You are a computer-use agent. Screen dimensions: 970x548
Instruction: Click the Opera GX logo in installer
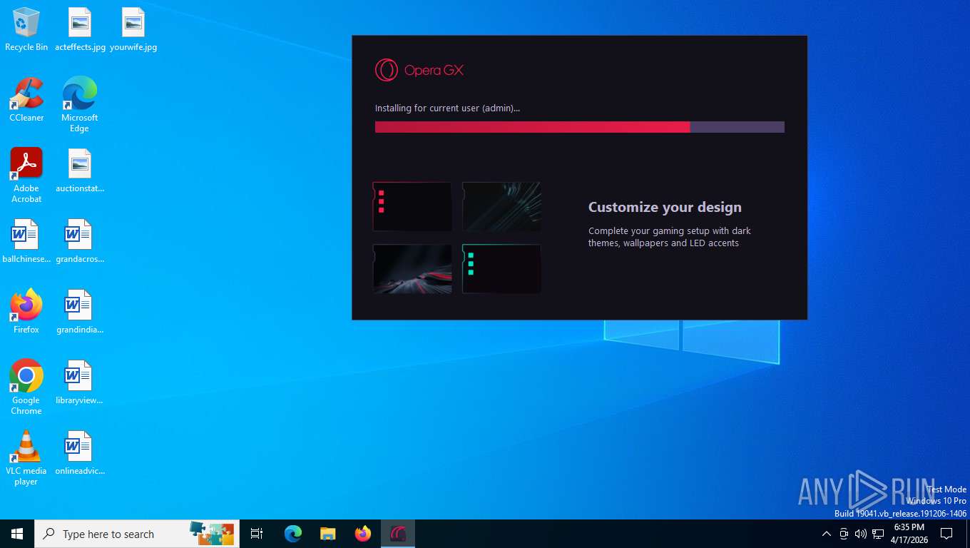[x=419, y=70]
